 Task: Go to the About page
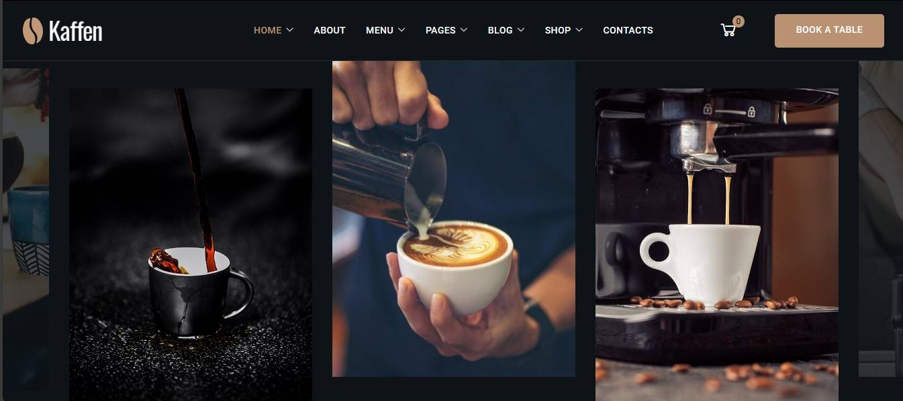[x=330, y=30]
